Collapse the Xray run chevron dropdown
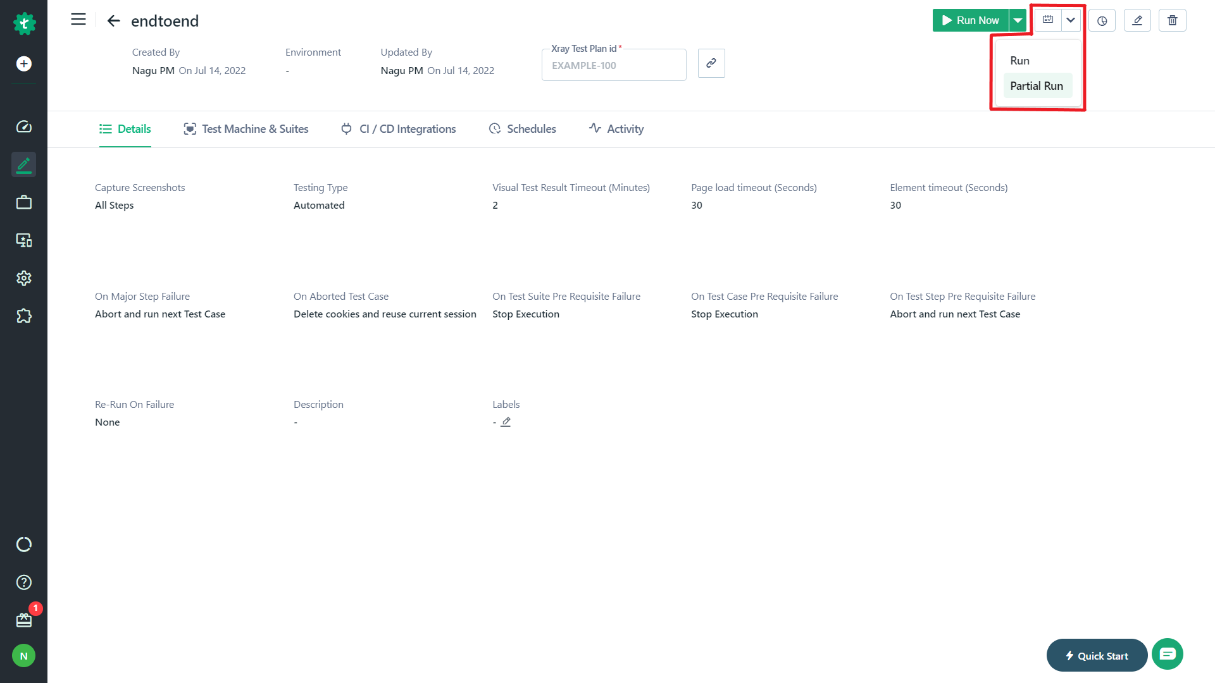The height and width of the screenshot is (683, 1215). coord(1071,20)
